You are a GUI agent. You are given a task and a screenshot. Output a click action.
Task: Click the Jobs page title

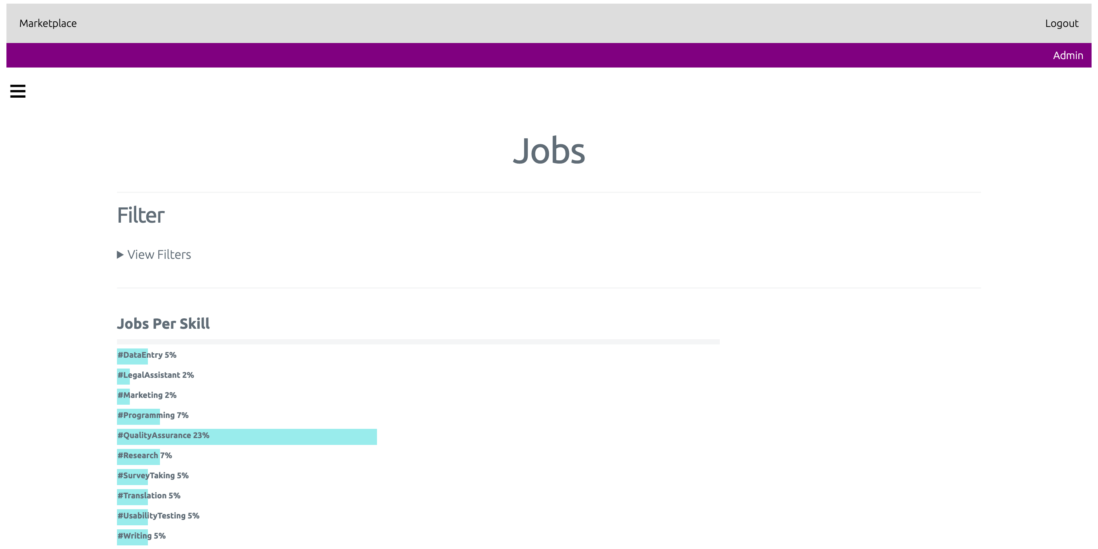pyautogui.click(x=549, y=150)
